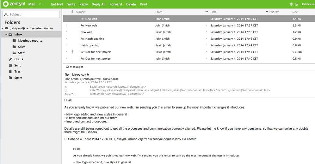Click the Zentyal logo icon
Image resolution: width=315 pixels, height=164 pixels.
[6, 4]
